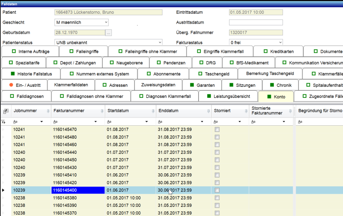This screenshot has height=216, width=343.
Task: Open the Startdatum filter dropdown arrow
Action: 147,122
